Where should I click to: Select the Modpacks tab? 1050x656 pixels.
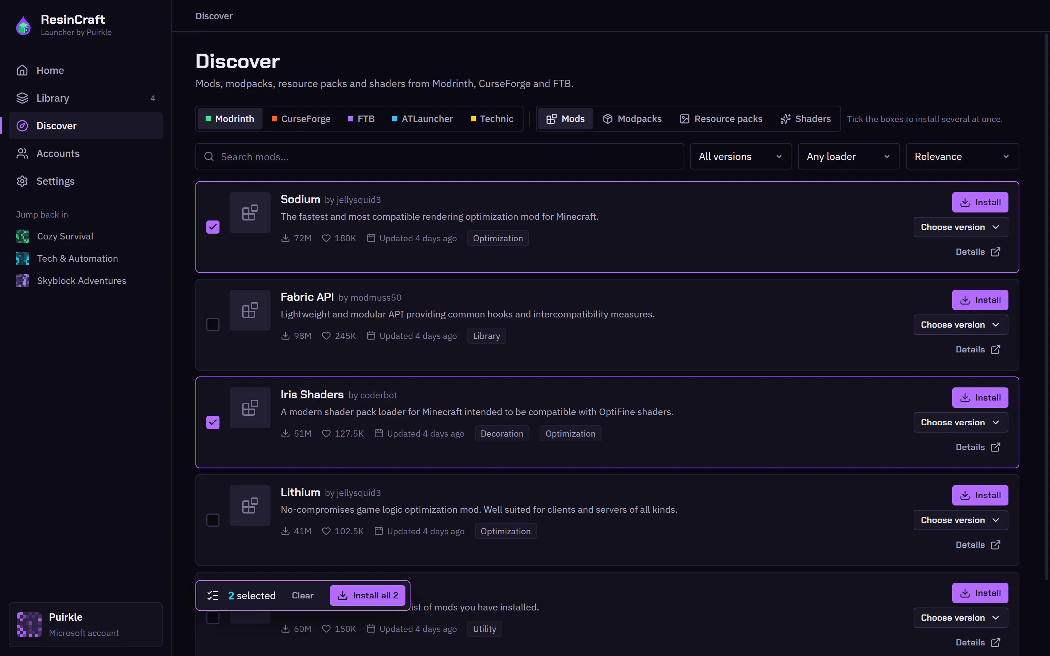coord(632,119)
